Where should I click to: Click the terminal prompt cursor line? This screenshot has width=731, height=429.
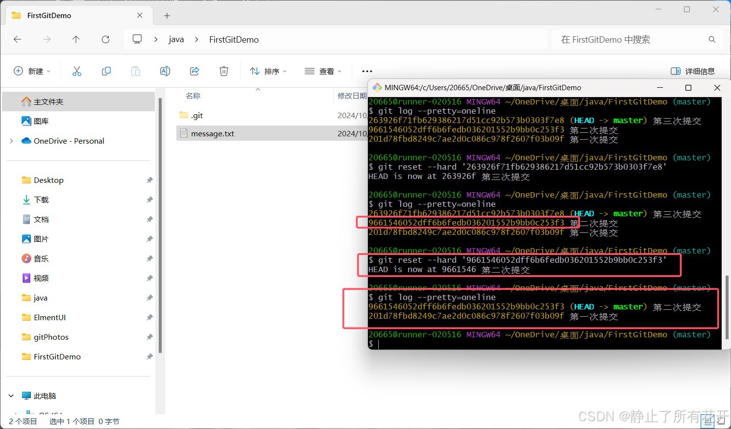pyautogui.click(x=544, y=344)
